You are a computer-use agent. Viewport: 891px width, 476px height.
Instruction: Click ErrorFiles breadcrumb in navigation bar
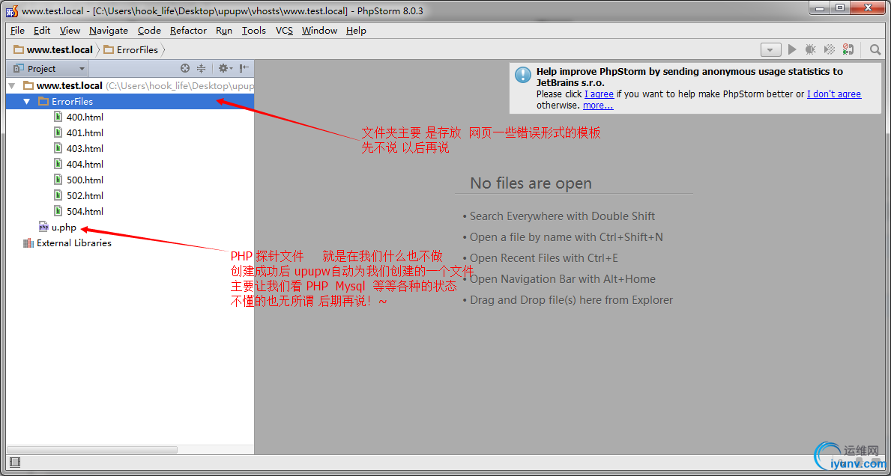point(131,50)
